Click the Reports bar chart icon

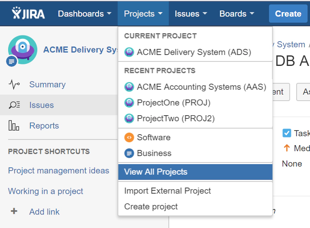click(14, 126)
